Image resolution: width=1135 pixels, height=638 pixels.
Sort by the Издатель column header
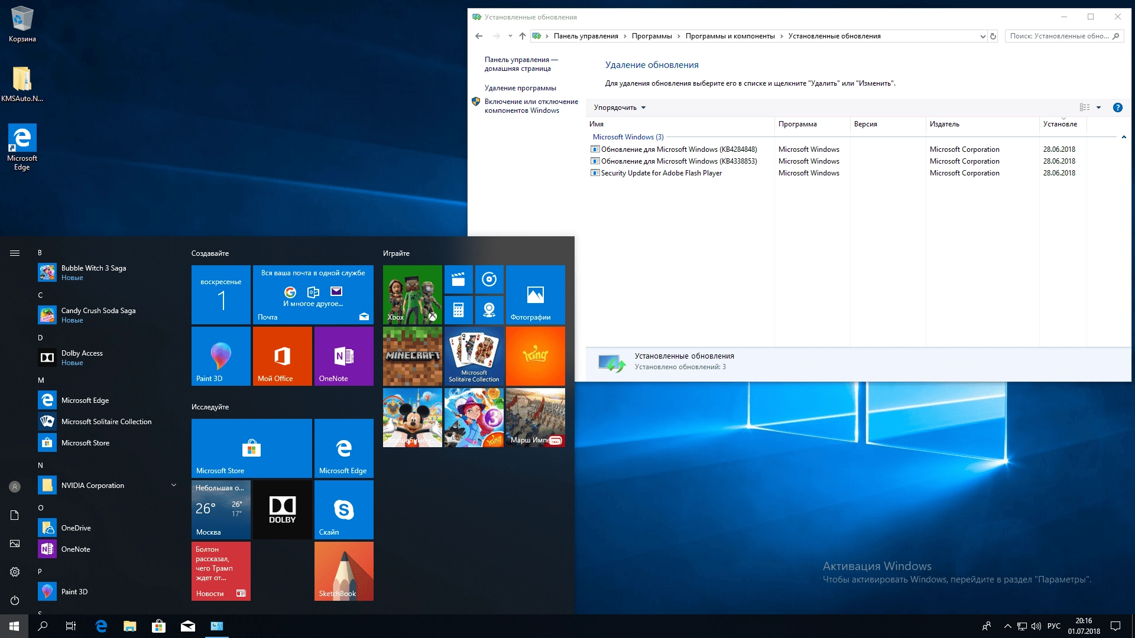[982, 124]
